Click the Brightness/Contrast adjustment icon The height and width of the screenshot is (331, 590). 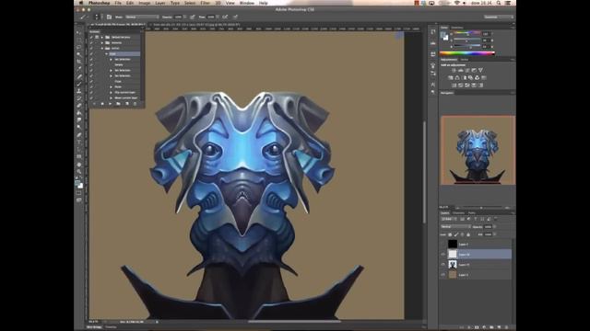coord(454,70)
